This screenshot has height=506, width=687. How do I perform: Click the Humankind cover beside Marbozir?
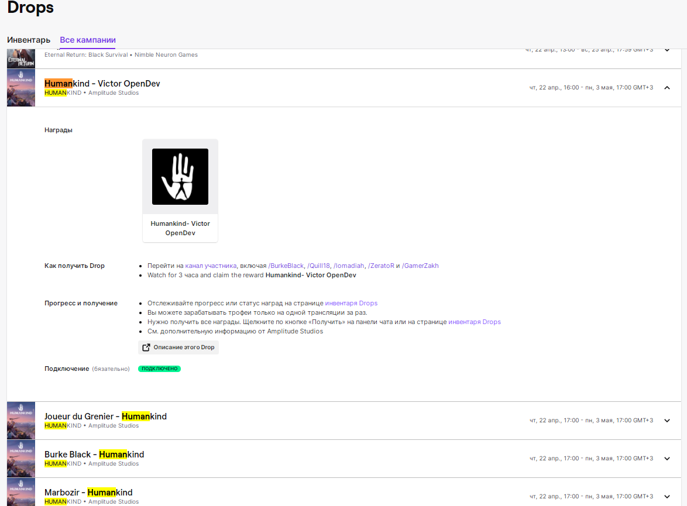21,493
